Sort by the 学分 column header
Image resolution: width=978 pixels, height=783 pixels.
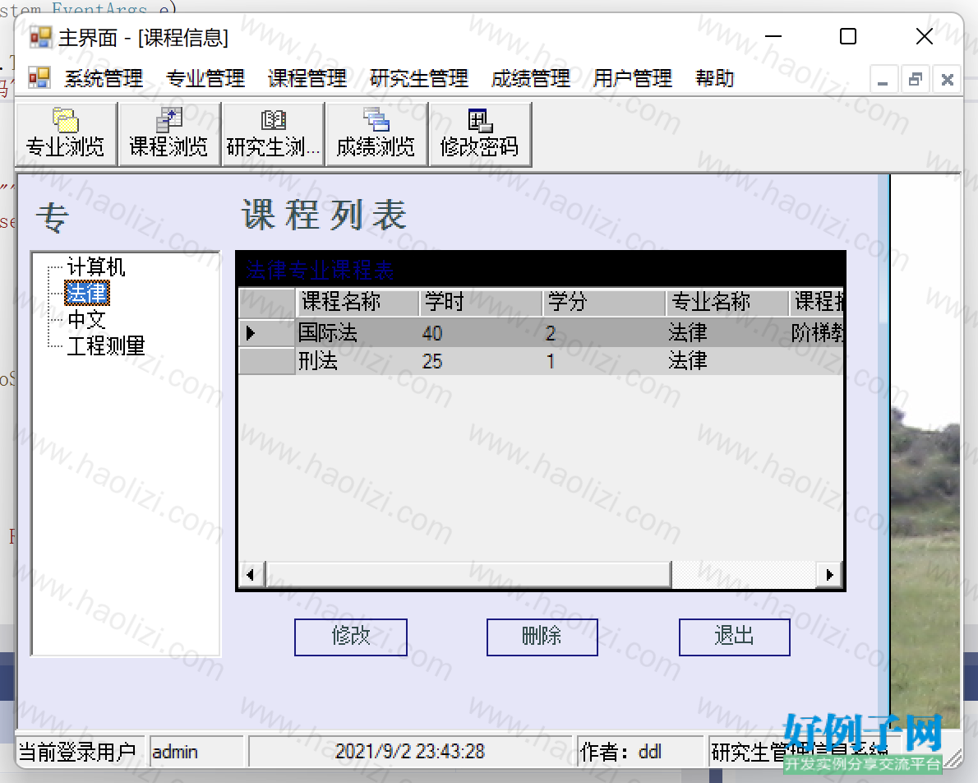(604, 302)
